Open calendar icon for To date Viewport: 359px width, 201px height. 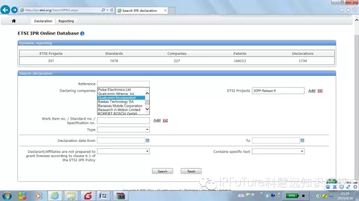[x=302, y=140]
